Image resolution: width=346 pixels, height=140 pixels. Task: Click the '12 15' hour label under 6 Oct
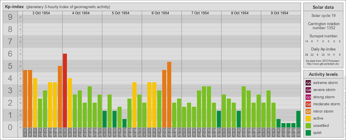[164, 133]
